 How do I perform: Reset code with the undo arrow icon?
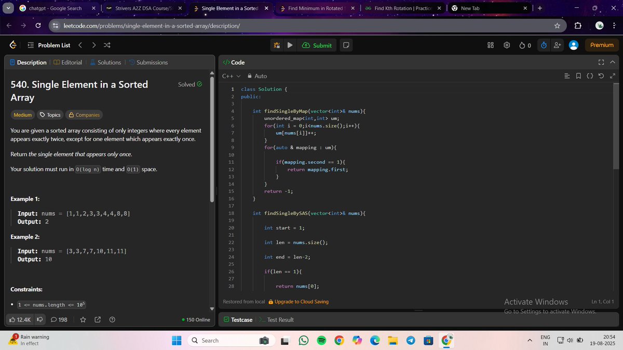[x=601, y=76]
